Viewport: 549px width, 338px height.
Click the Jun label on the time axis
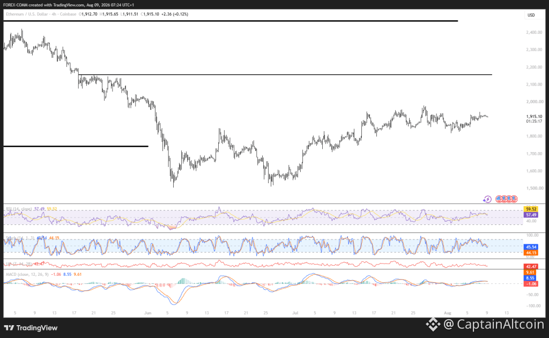point(148,313)
